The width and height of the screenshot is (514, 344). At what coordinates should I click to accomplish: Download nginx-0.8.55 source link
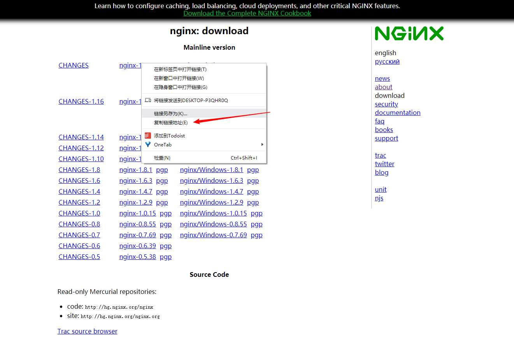click(138, 224)
